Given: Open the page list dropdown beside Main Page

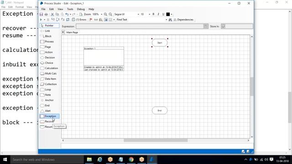Looking at the screenshot, I should click(63, 32).
